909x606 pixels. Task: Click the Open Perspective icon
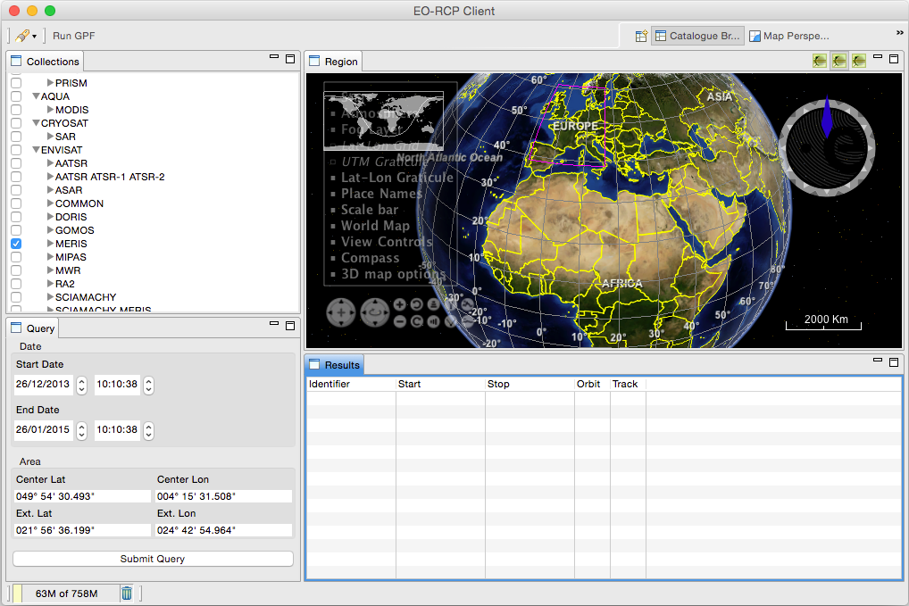pyautogui.click(x=641, y=37)
